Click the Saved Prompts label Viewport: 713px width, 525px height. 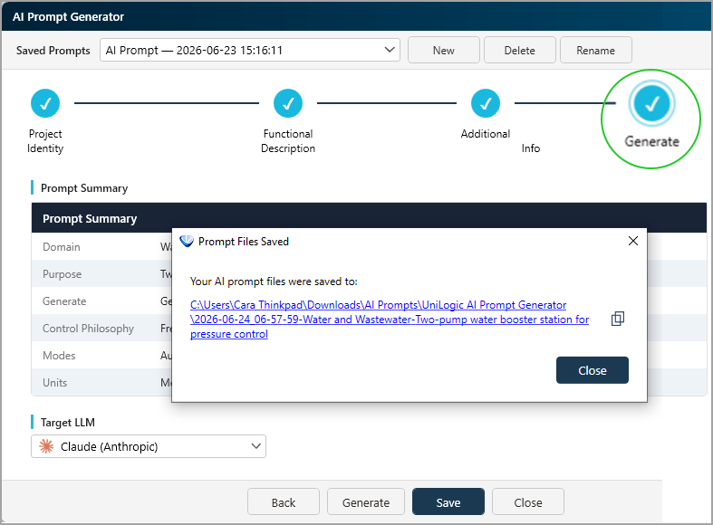pos(53,51)
